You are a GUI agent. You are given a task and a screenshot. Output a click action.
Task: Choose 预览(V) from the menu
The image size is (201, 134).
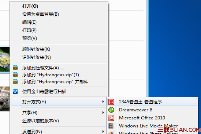tap(59, 38)
